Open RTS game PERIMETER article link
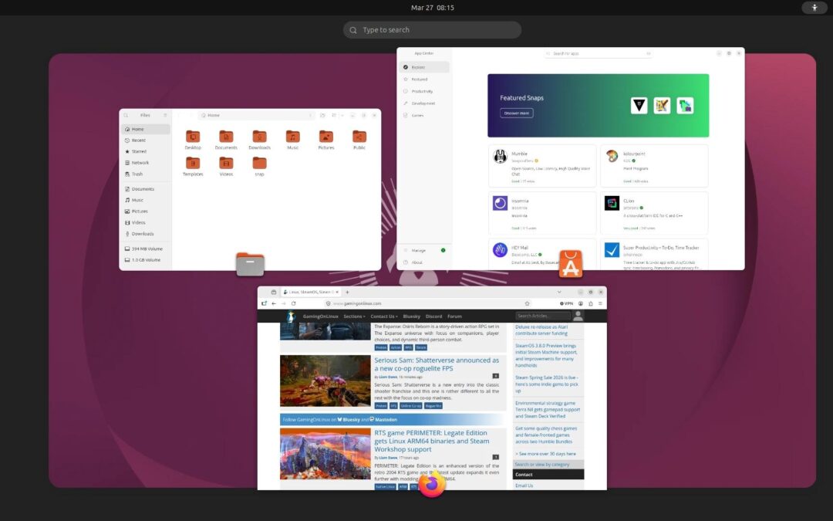Image resolution: width=833 pixels, height=521 pixels. (432, 441)
